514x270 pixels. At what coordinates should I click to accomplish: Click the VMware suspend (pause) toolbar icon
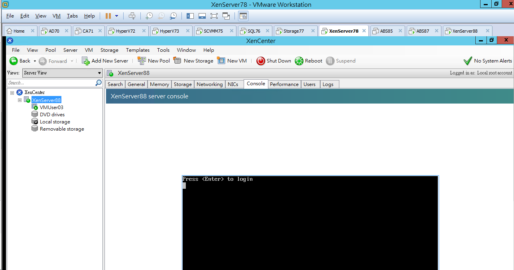pyautogui.click(x=108, y=16)
